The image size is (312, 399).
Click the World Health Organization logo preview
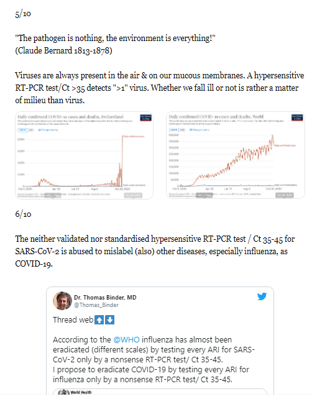click(75, 392)
